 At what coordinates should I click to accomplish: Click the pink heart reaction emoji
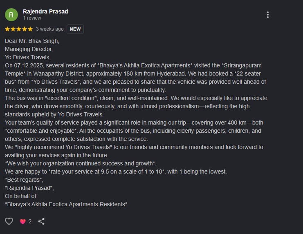pyautogui.click(x=22, y=221)
